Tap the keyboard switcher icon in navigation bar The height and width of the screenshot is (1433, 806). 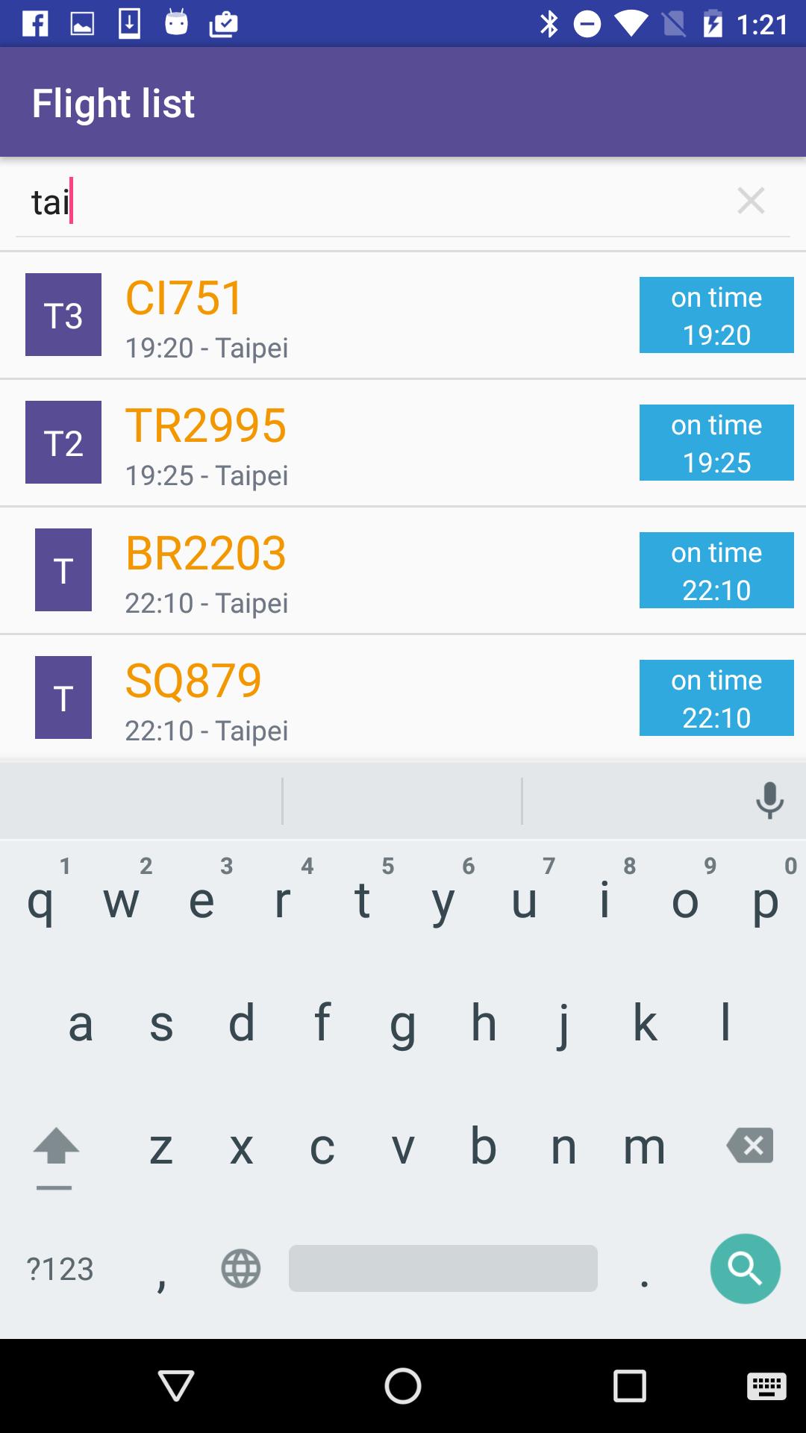pyautogui.click(x=766, y=1387)
